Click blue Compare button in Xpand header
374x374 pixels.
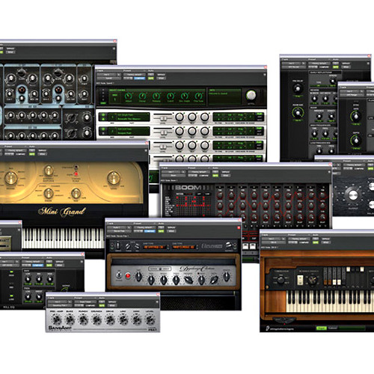(x=139, y=78)
